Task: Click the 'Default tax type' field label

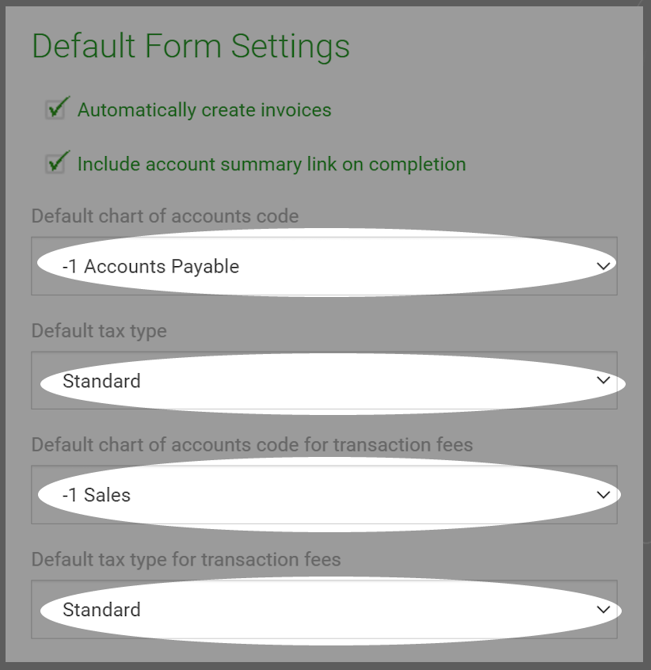Action: (x=99, y=331)
